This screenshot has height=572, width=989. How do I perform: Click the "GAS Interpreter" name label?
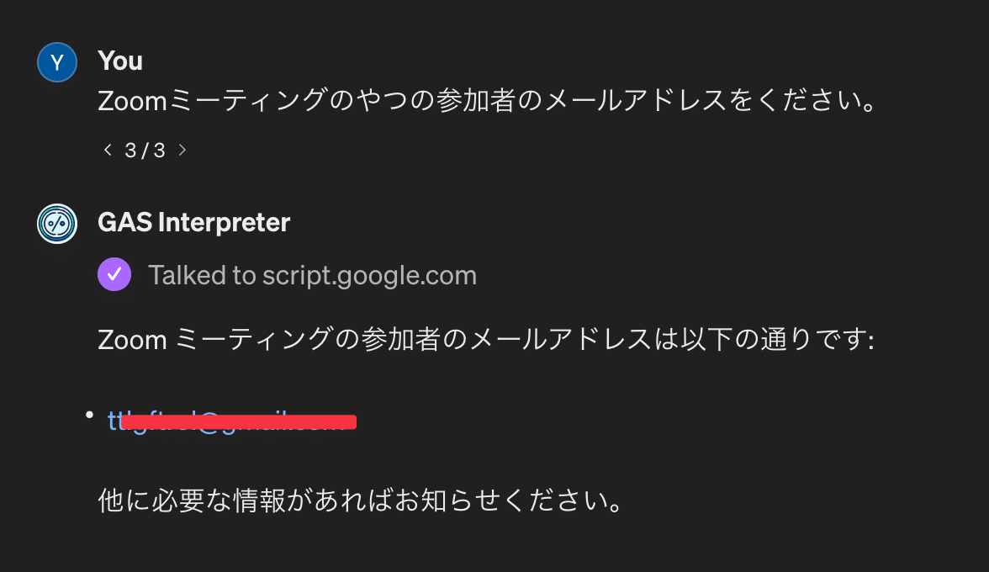193,223
